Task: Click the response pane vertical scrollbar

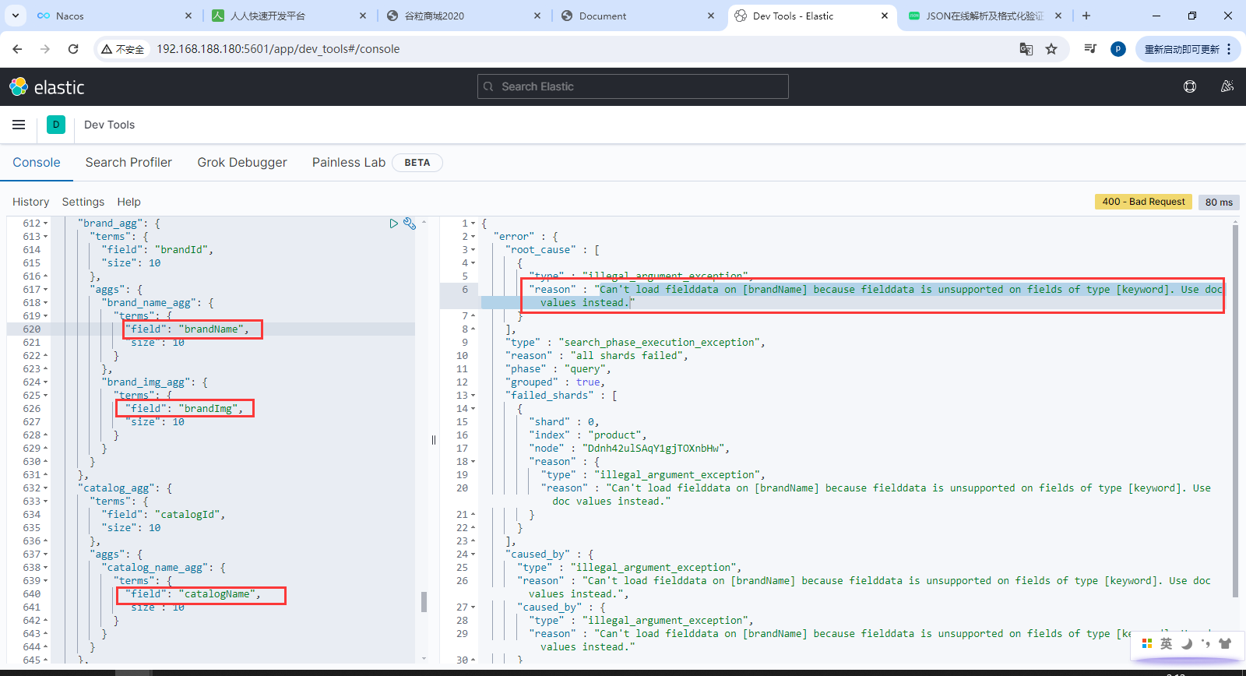Action: (x=1235, y=411)
